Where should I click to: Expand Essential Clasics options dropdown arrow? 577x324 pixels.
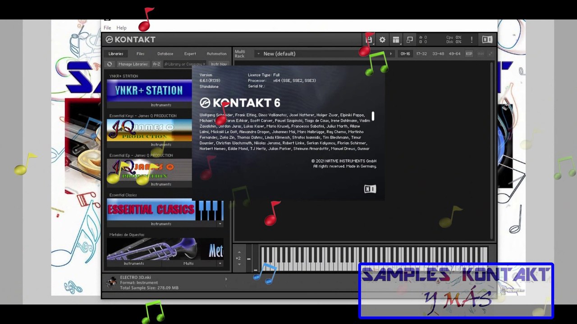(220, 224)
